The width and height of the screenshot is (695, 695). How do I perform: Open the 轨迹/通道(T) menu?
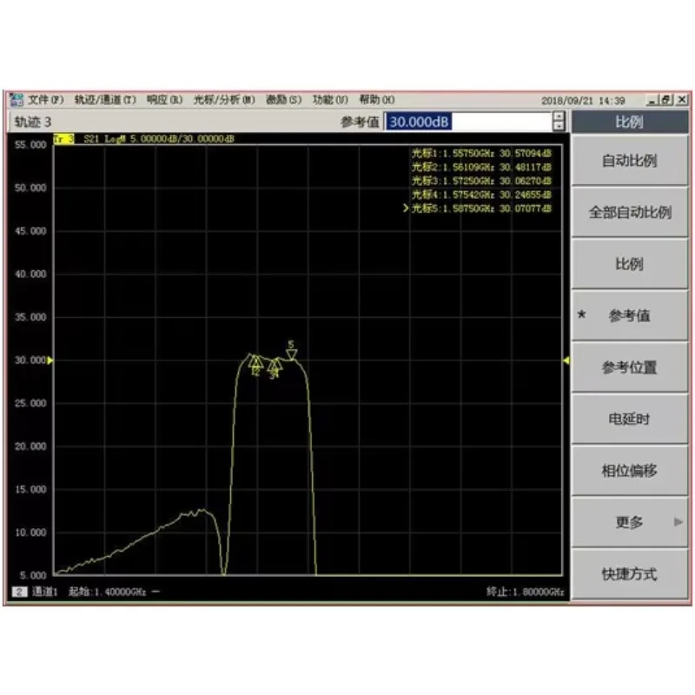coord(105,100)
